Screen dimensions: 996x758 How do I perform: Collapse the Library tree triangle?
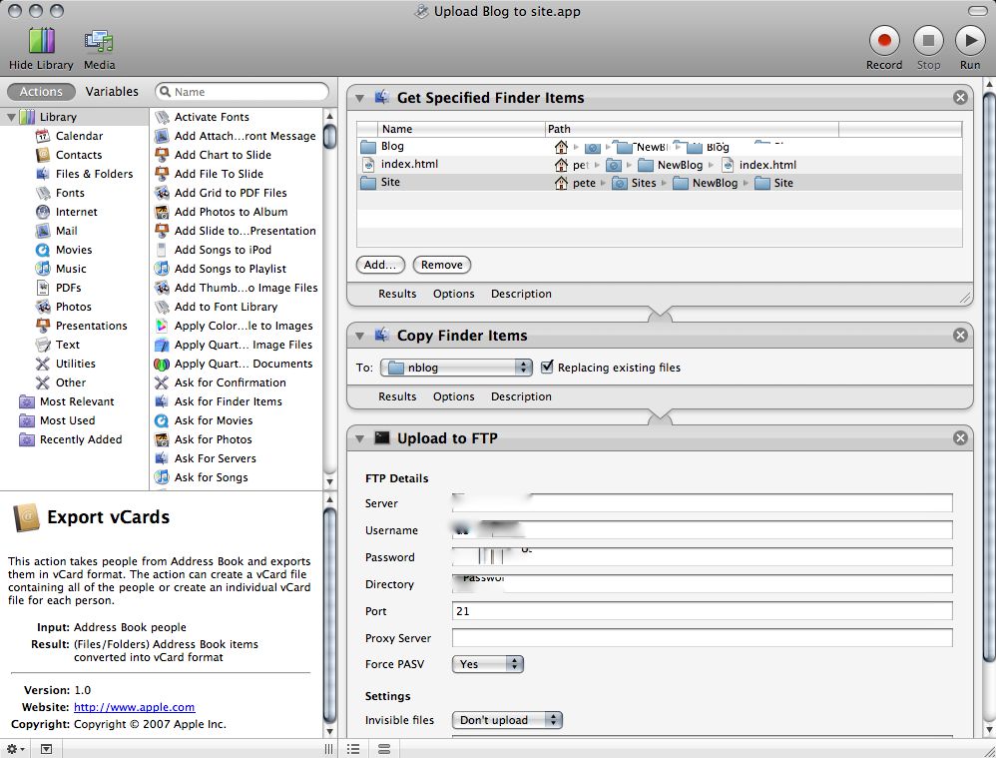(11, 117)
